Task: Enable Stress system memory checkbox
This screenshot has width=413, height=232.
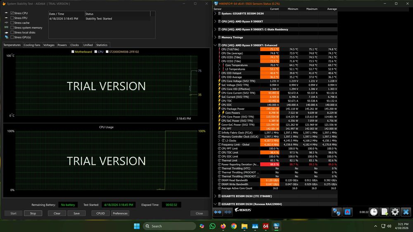Action: [12, 28]
